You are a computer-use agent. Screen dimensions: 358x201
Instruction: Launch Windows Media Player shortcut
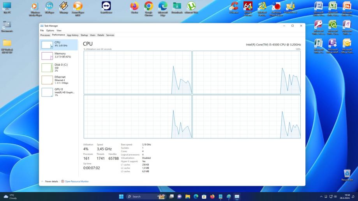click(x=35, y=9)
